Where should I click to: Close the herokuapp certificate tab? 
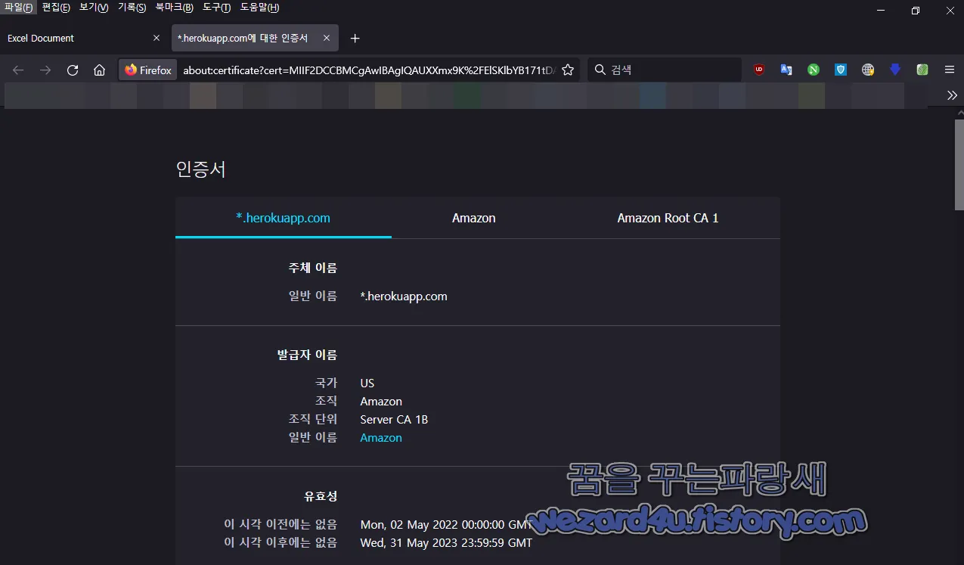[x=327, y=38]
